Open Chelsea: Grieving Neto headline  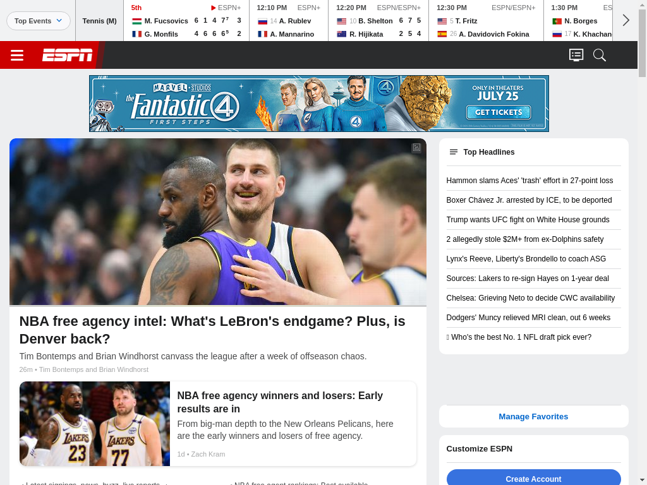tap(531, 298)
